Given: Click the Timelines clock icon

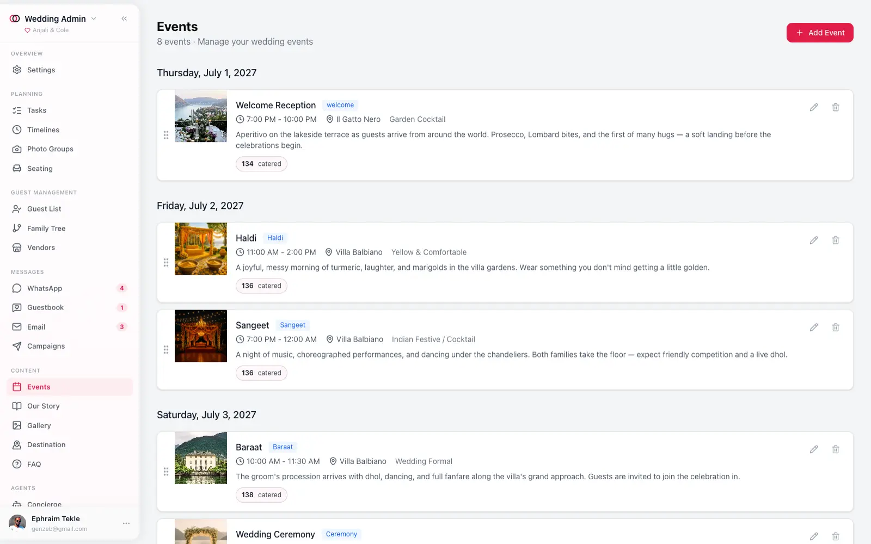Looking at the screenshot, I should (17, 130).
